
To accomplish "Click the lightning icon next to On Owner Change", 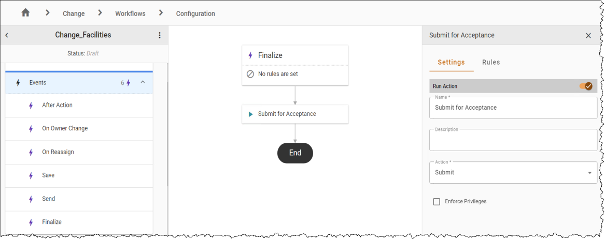I will tap(31, 129).
